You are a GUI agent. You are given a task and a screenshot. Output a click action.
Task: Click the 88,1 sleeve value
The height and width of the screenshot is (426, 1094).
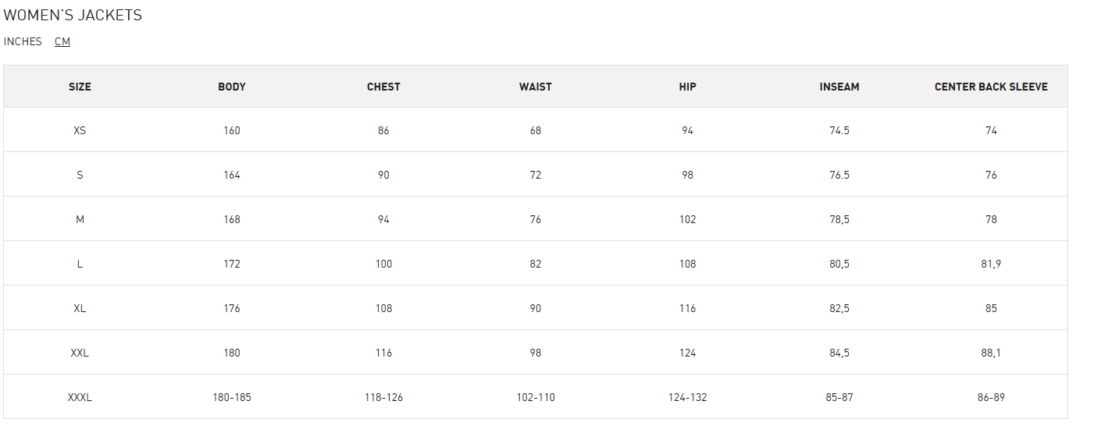(x=991, y=353)
